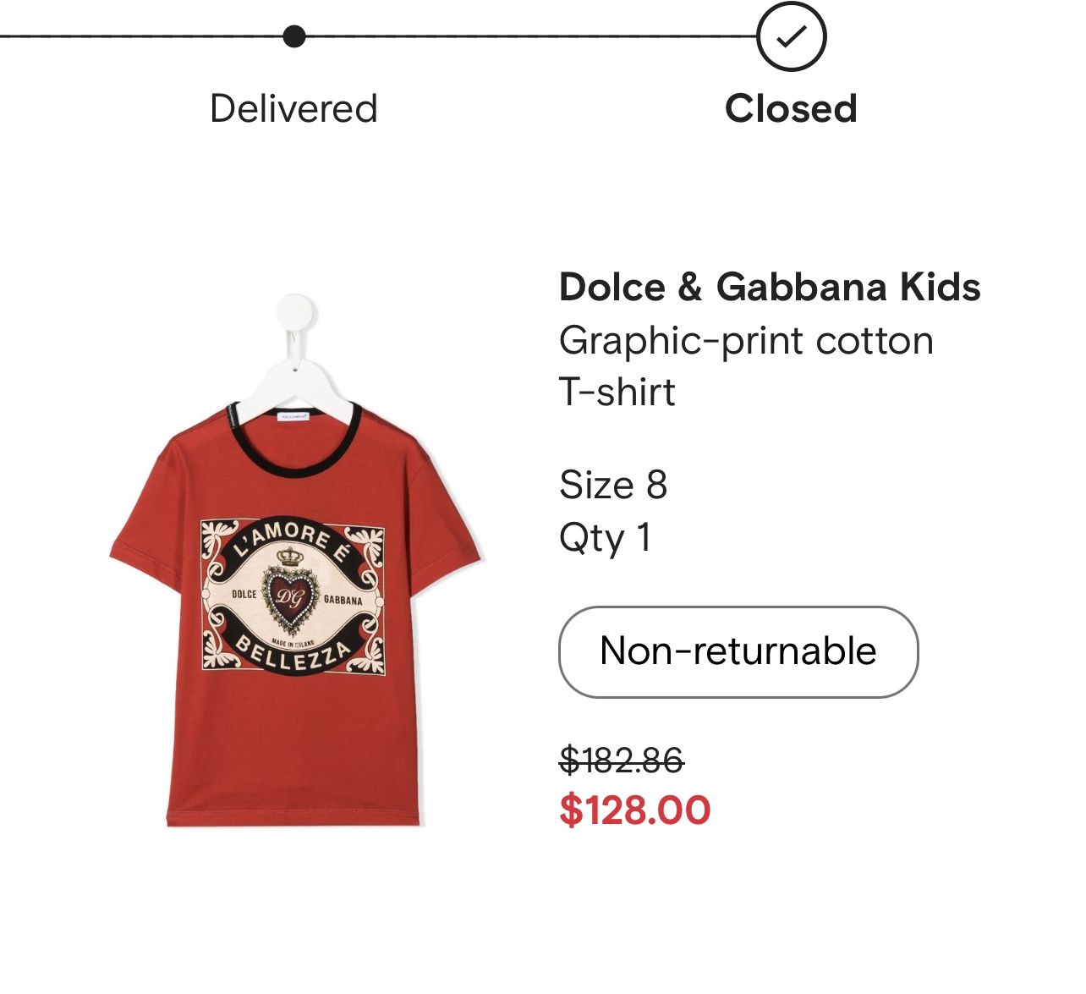Select the Delivered status label

[293, 109]
